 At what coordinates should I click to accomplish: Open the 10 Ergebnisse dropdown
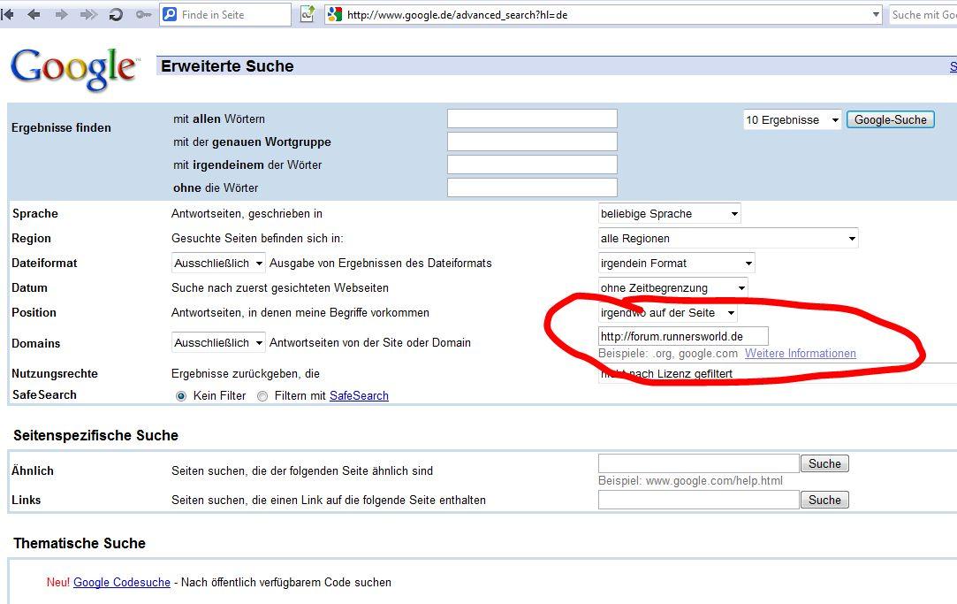point(793,119)
